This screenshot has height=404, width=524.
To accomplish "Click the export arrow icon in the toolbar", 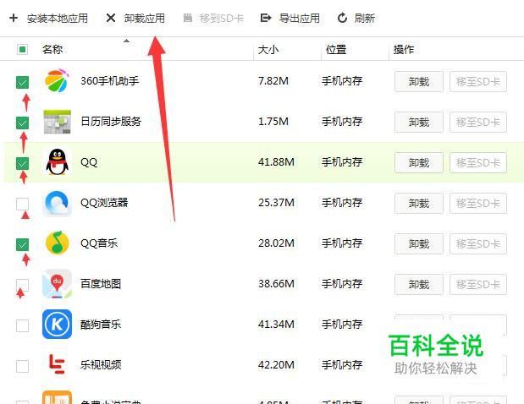I will pyautogui.click(x=266, y=18).
